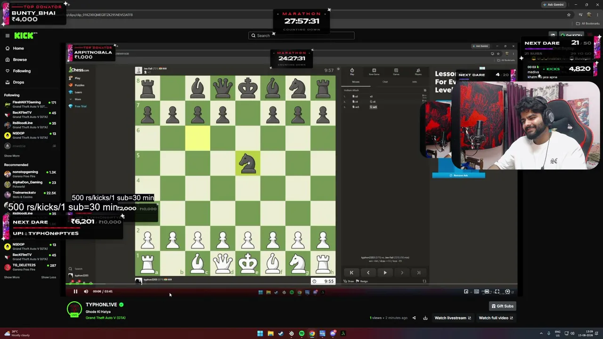Select Learn in Chess.com sidebar
The image size is (603, 339).
[x=76, y=92]
